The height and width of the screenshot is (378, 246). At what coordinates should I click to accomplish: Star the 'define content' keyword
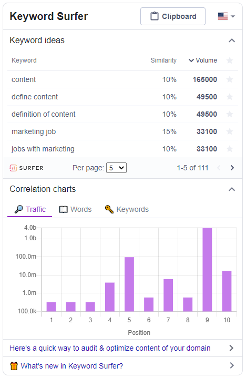pos(230,97)
